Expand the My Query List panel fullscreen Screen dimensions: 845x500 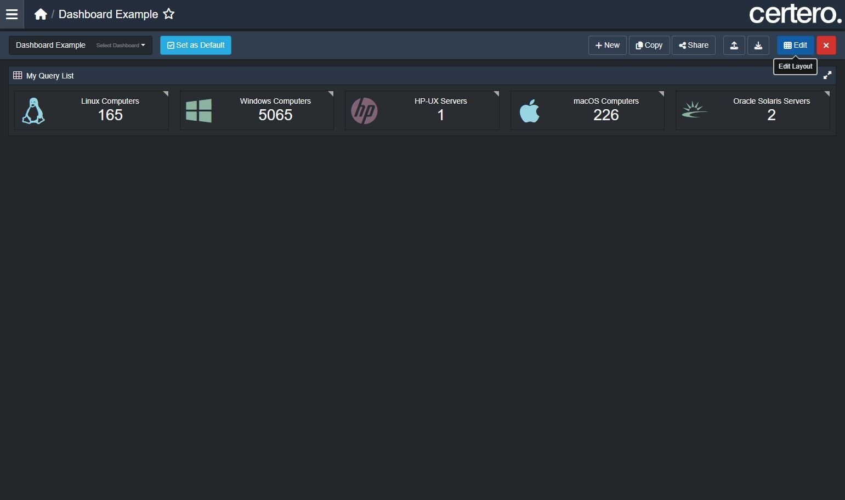click(x=827, y=75)
